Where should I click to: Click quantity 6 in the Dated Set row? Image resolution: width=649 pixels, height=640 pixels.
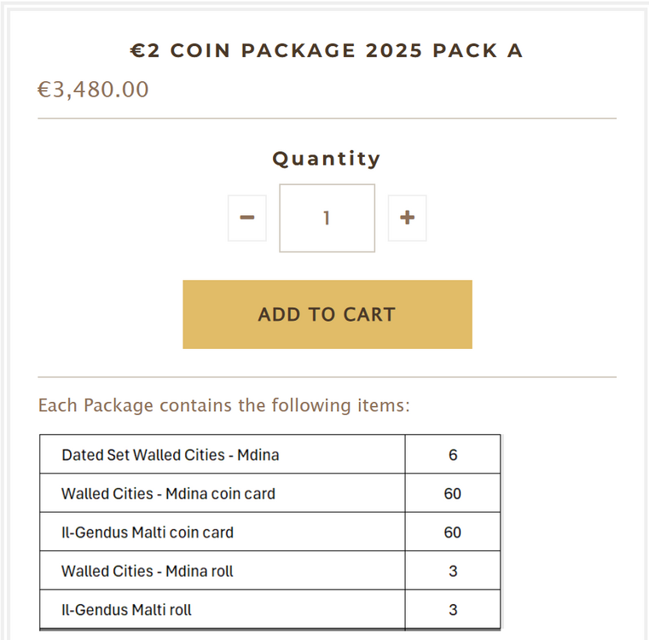[453, 455]
